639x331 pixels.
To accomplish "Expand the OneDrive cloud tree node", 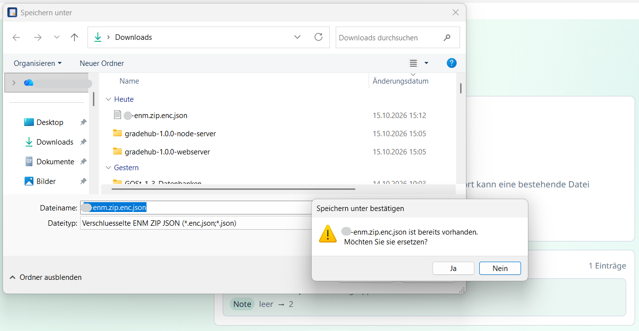I will click(14, 83).
